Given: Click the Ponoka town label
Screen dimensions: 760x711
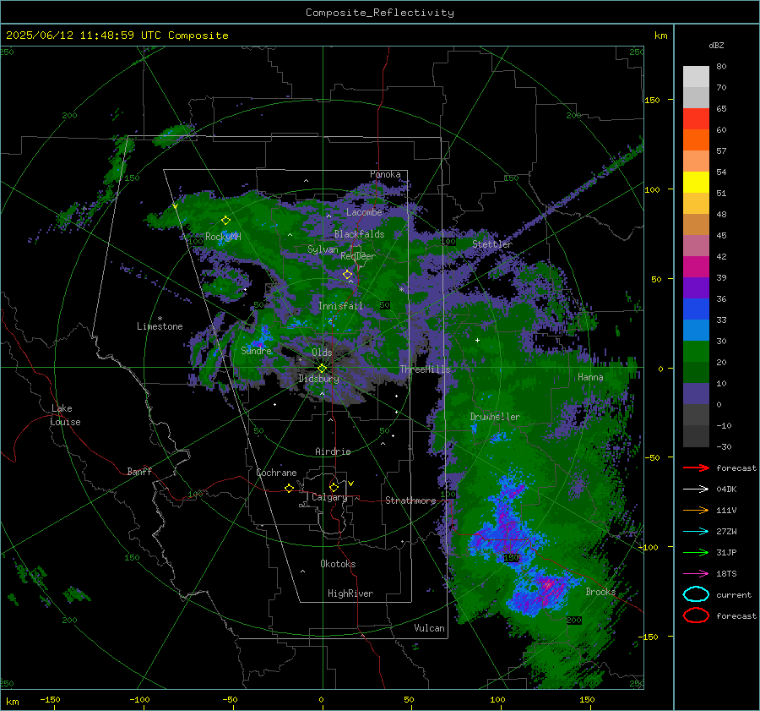Looking at the screenshot, I should click(385, 174).
